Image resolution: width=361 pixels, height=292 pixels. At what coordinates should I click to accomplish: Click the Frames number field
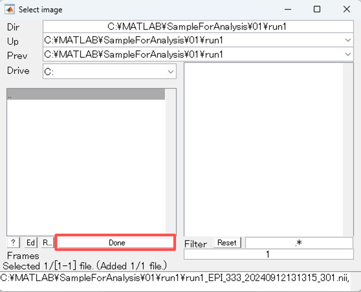268,254
